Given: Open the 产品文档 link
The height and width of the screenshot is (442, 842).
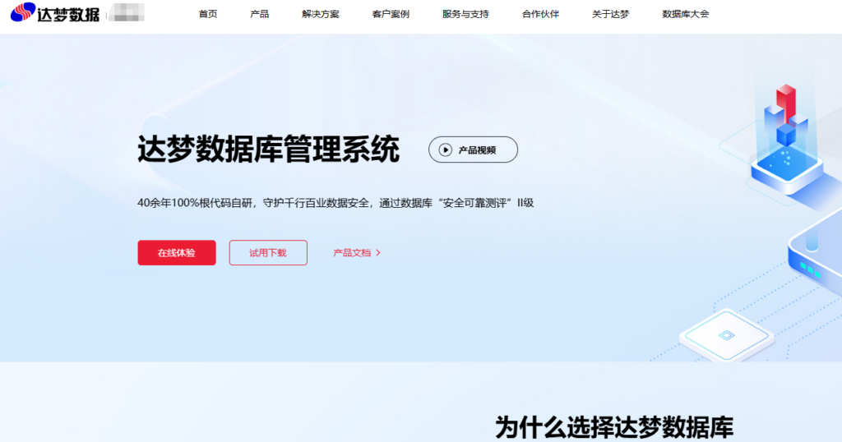Looking at the screenshot, I should pyautogui.click(x=357, y=253).
